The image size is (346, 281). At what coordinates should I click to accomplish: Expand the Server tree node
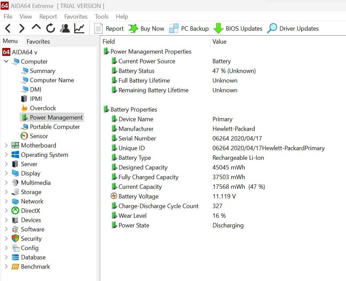(6, 164)
